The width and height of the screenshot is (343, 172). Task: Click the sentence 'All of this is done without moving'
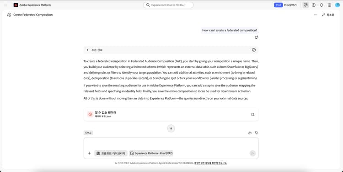(166, 98)
